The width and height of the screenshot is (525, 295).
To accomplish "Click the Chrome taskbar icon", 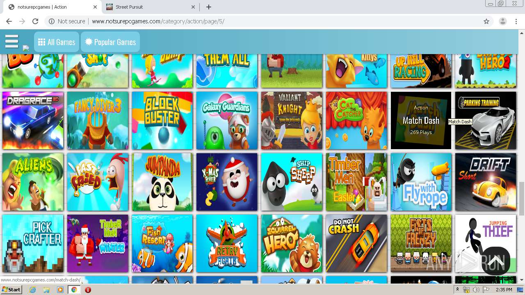I will pyautogui.click(x=74, y=290).
